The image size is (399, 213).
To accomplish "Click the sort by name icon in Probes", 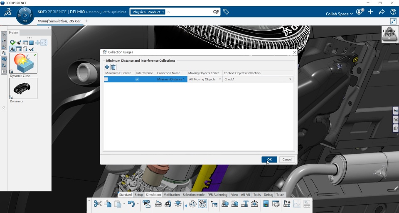I will [x=12, y=49].
